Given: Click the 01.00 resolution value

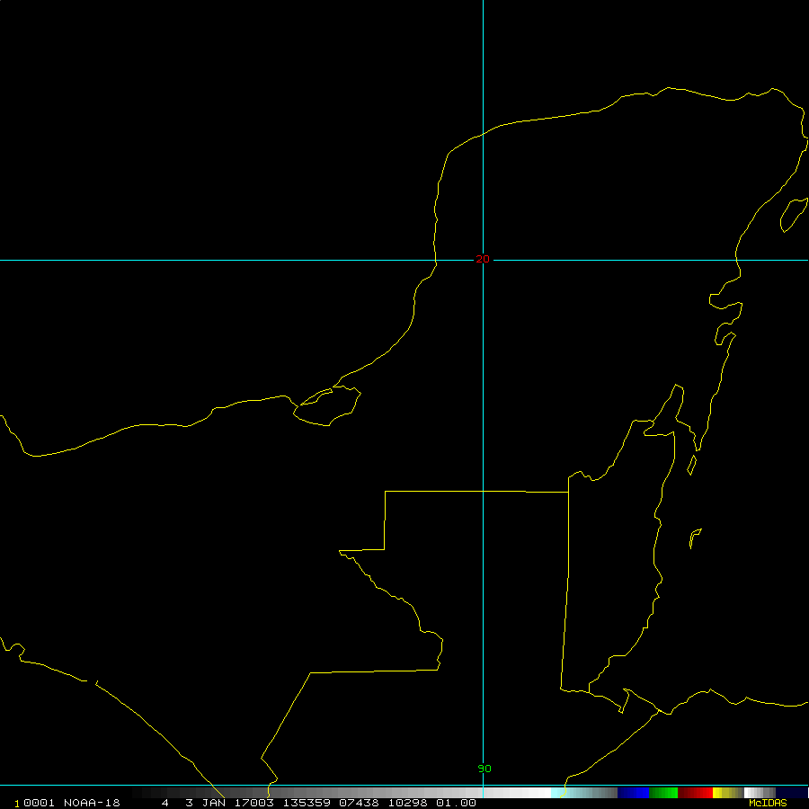Looking at the screenshot, I should (x=457, y=803).
